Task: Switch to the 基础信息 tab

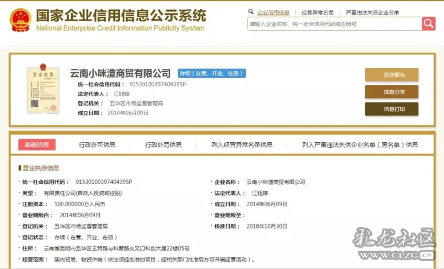Action: tap(37, 145)
